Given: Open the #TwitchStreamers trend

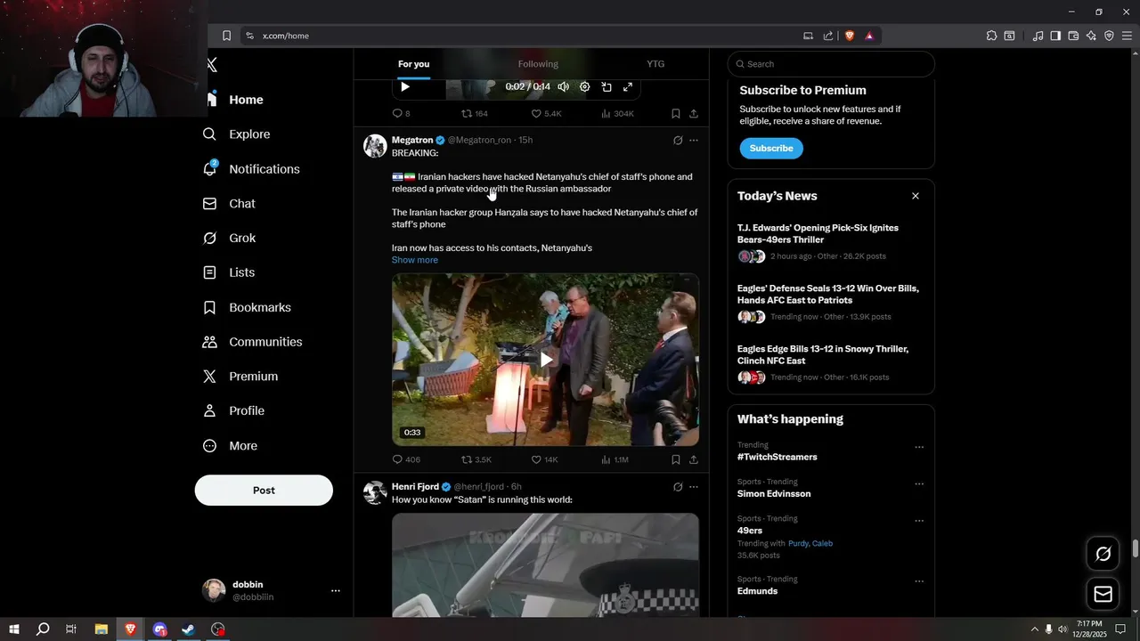Looking at the screenshot, I should [x=777, y=457].
